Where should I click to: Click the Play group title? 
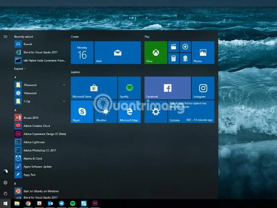click(147, 37)
